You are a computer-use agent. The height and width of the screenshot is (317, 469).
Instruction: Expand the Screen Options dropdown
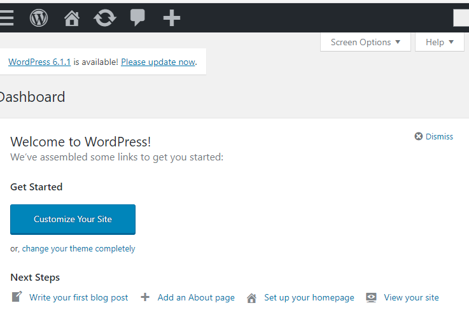(x=365, y=42)
